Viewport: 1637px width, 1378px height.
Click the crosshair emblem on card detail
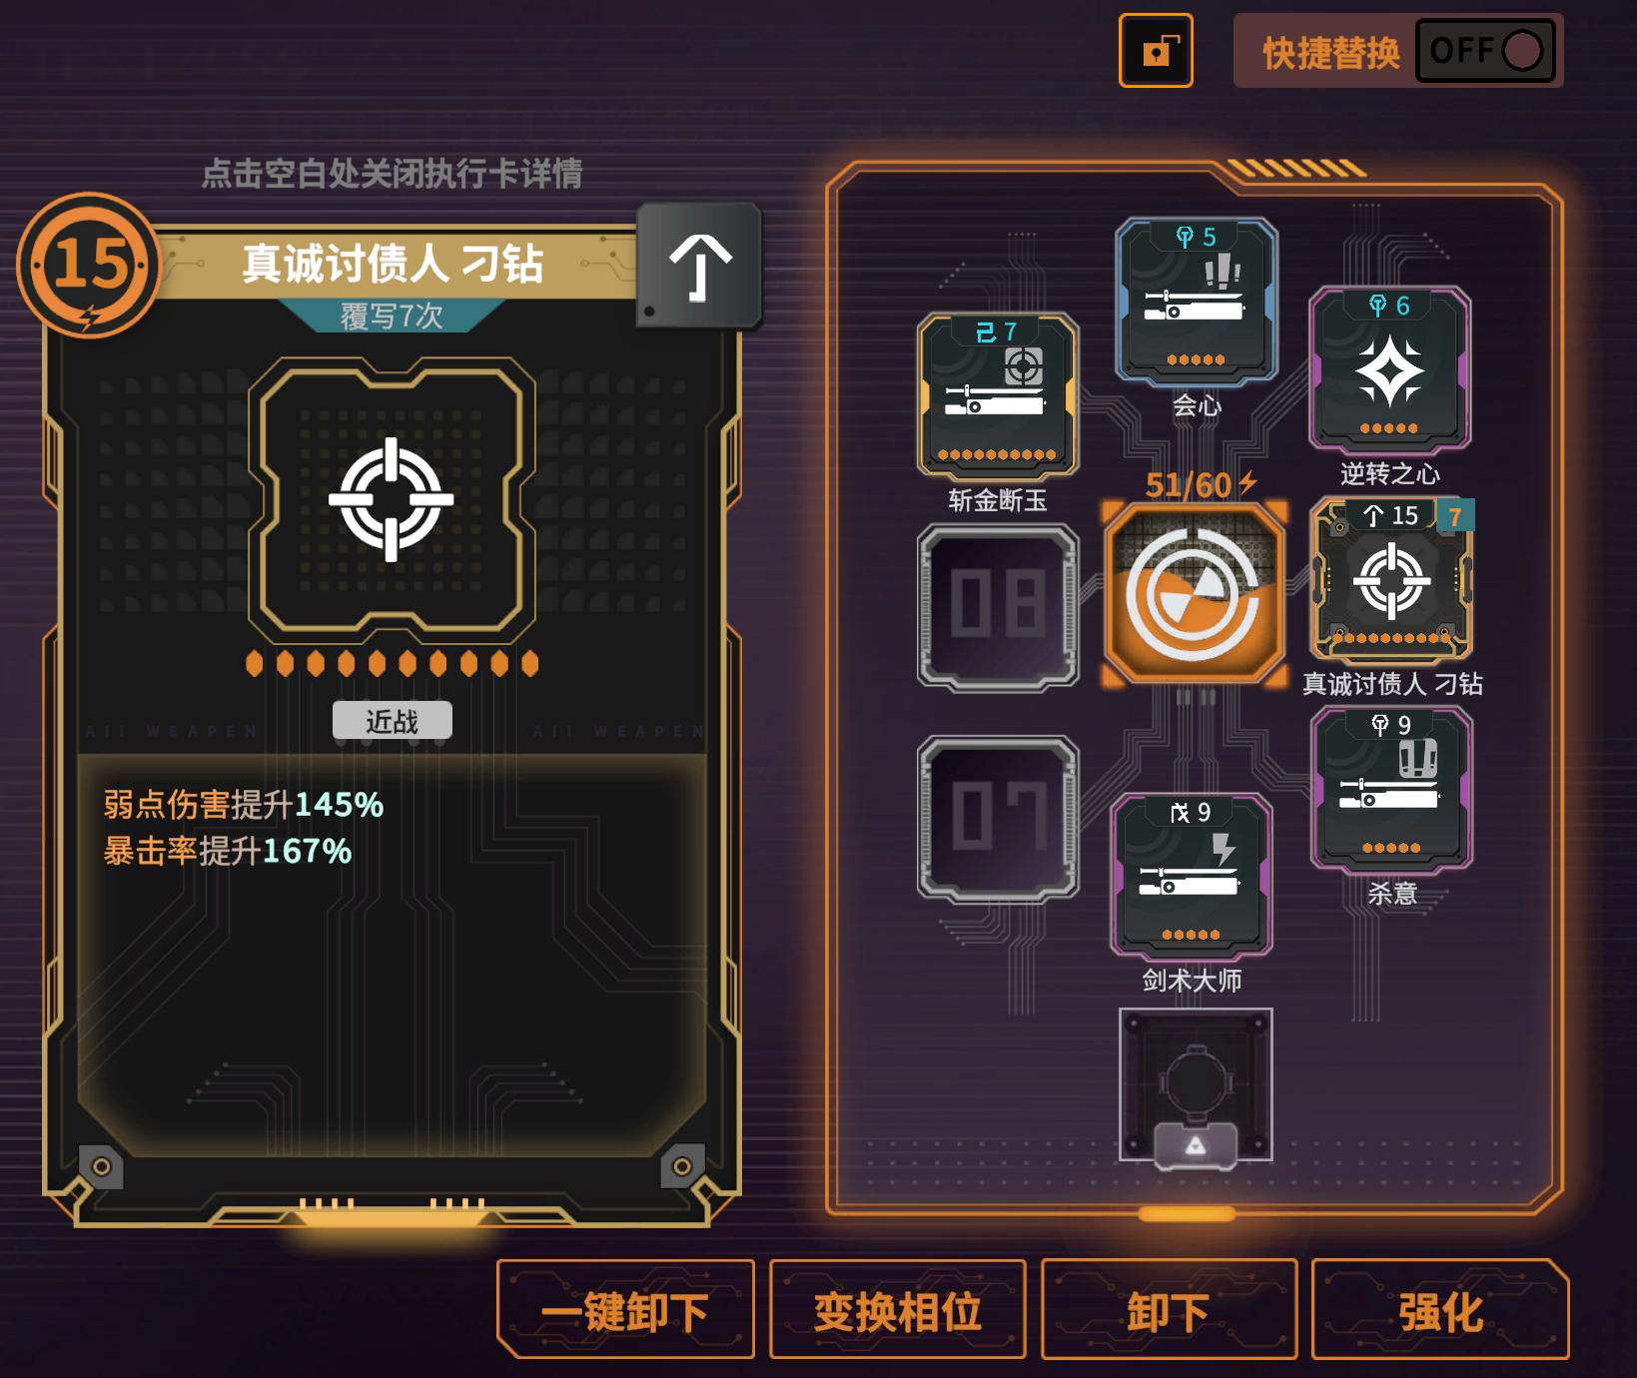[392, 499]
